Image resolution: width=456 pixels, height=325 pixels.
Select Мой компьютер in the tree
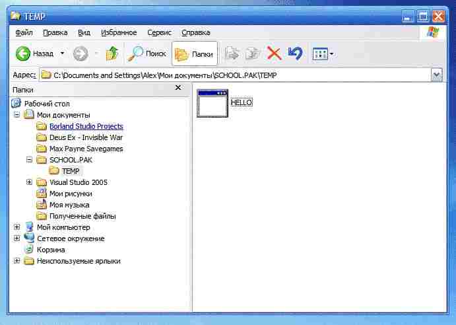coord(63,227)
